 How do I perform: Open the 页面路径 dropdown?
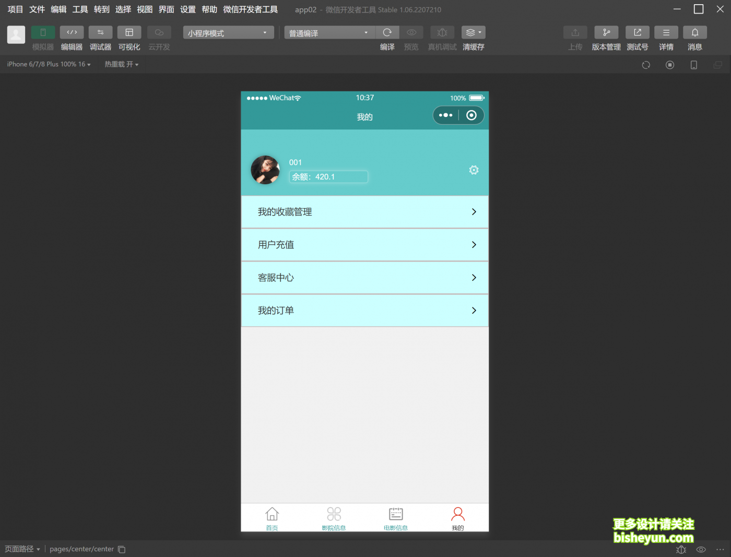(x=22, y=549)
